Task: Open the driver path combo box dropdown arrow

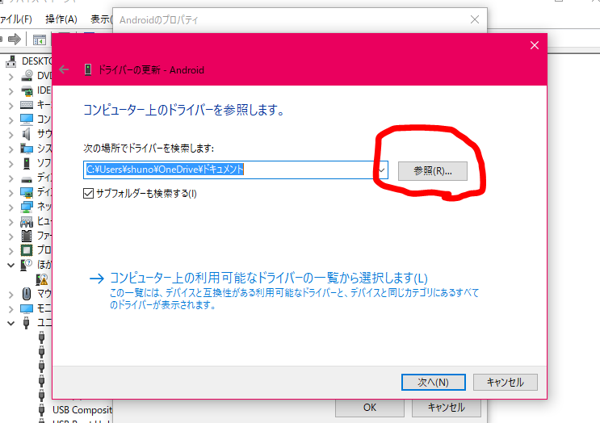Action: coord(381,170)
